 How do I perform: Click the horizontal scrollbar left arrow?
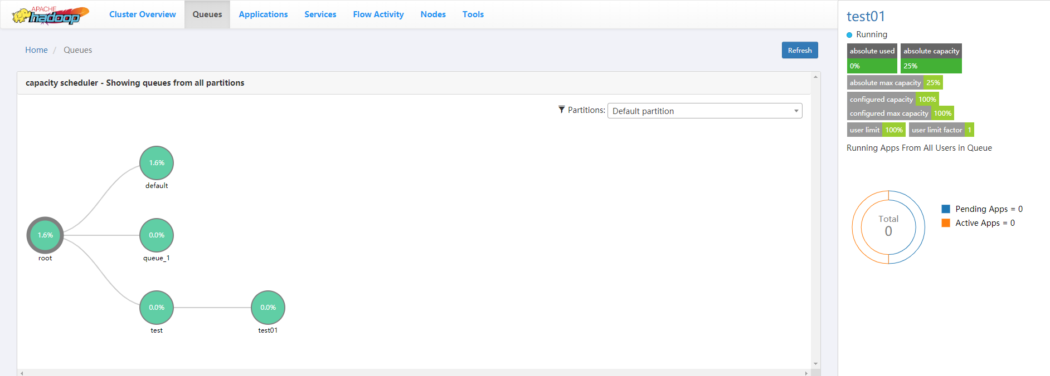[22, 373]
